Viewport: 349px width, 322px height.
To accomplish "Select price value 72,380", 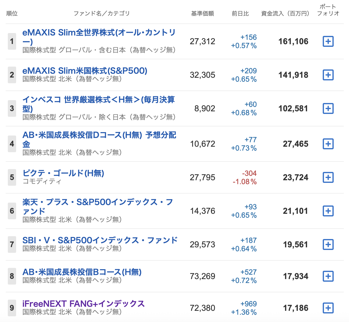I will tap(203, 308).
